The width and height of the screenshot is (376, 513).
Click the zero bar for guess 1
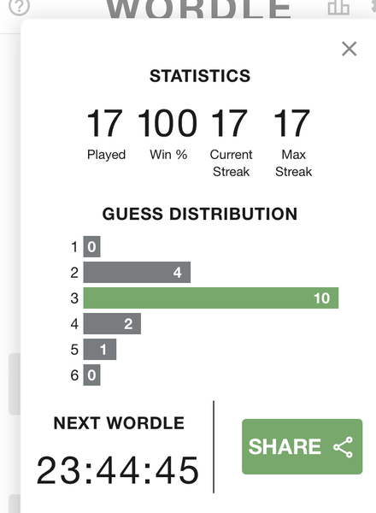(92, 246)
